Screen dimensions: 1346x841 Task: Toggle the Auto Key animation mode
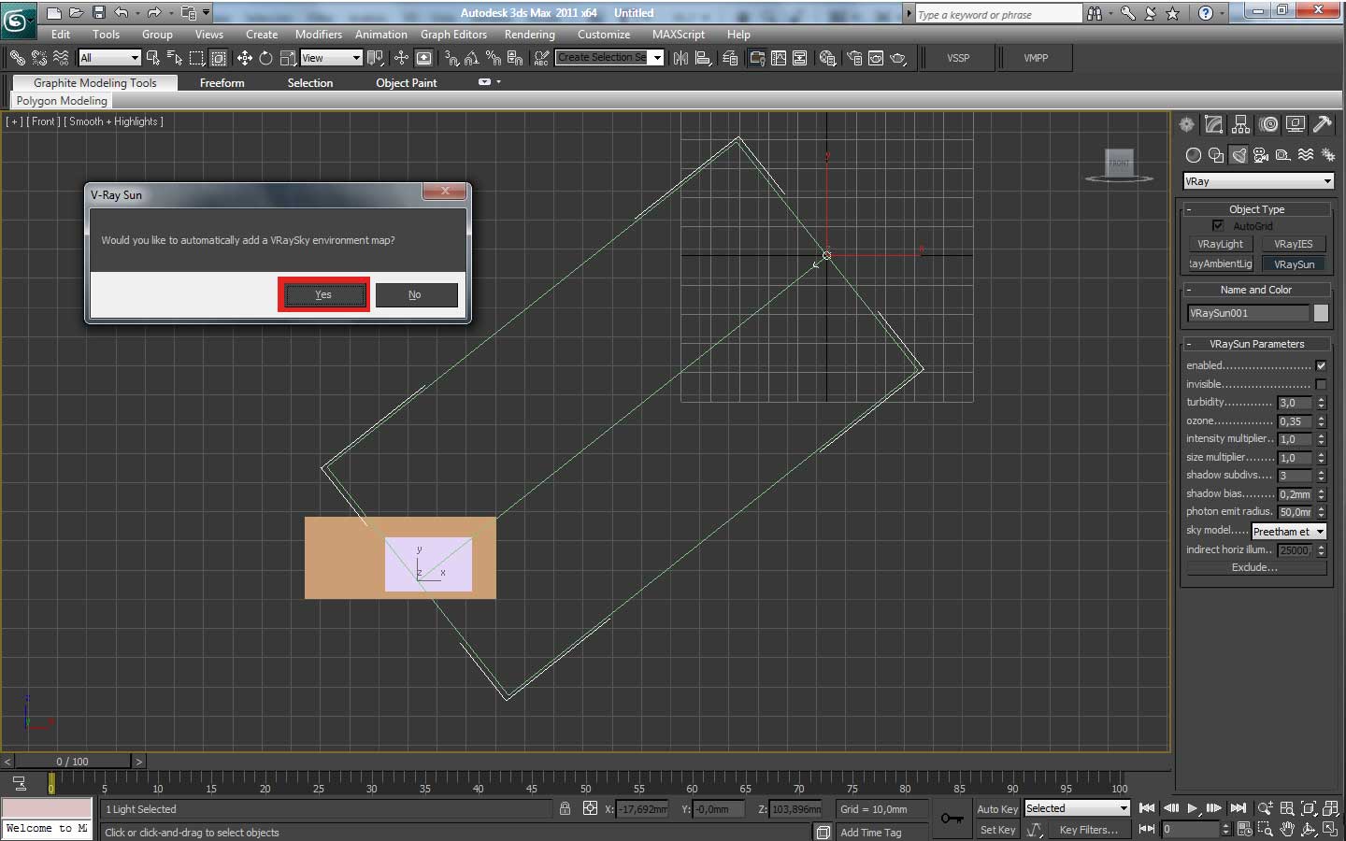(x=997, y=809)
